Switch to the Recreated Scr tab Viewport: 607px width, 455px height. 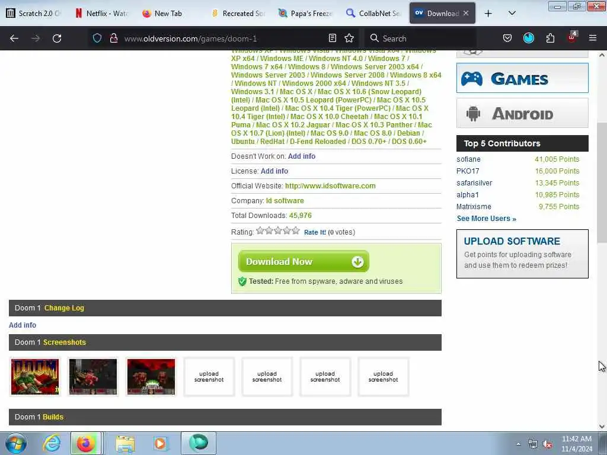point(238,14)
